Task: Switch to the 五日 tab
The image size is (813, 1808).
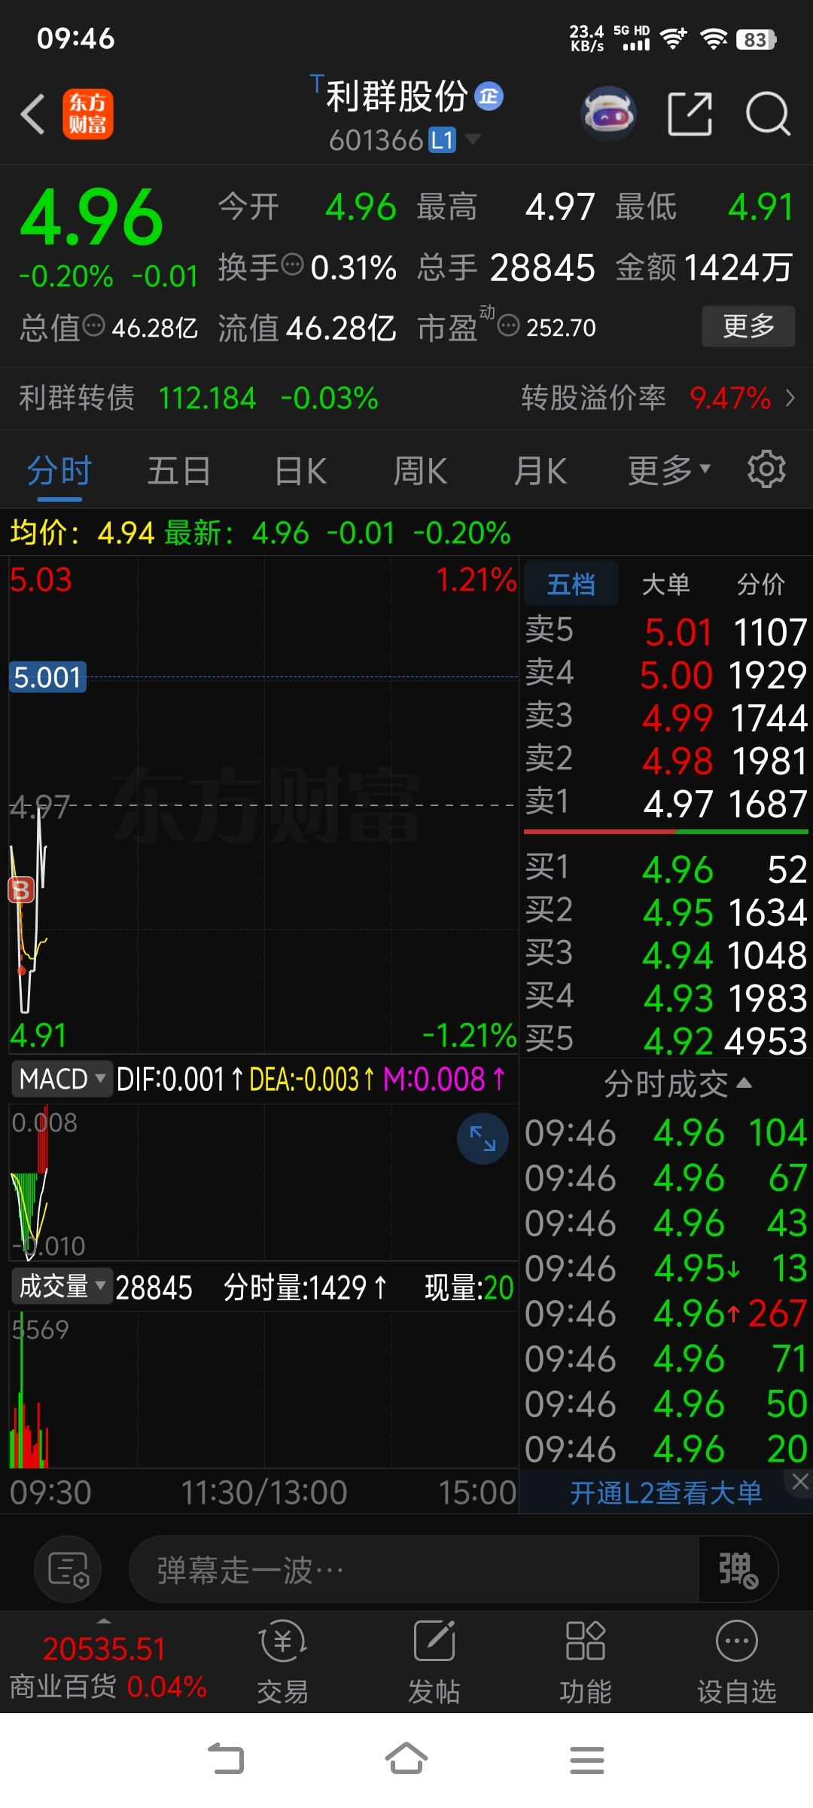Action: (179, 470)
